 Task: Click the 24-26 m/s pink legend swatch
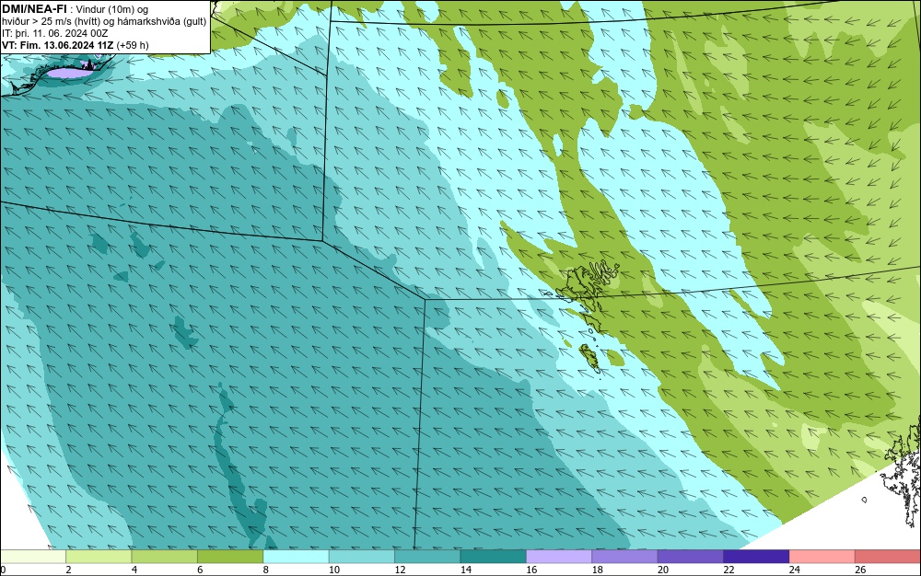click(822, 557)
